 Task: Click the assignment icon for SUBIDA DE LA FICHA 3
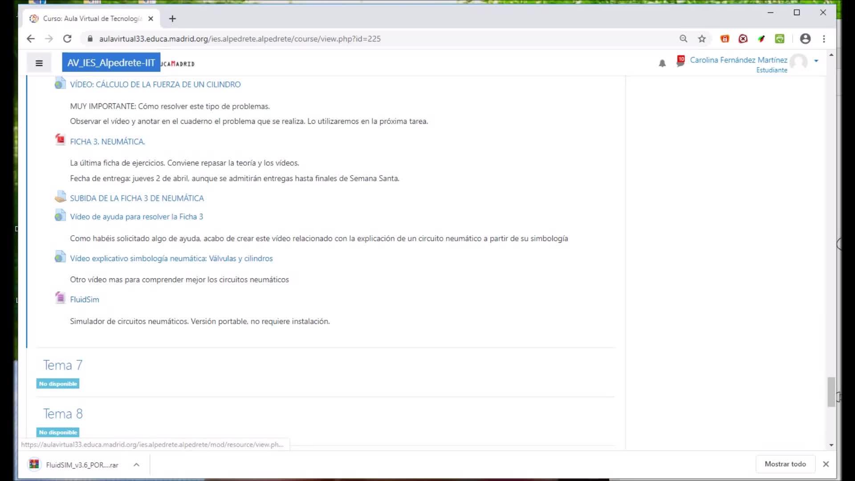point(60,197)
